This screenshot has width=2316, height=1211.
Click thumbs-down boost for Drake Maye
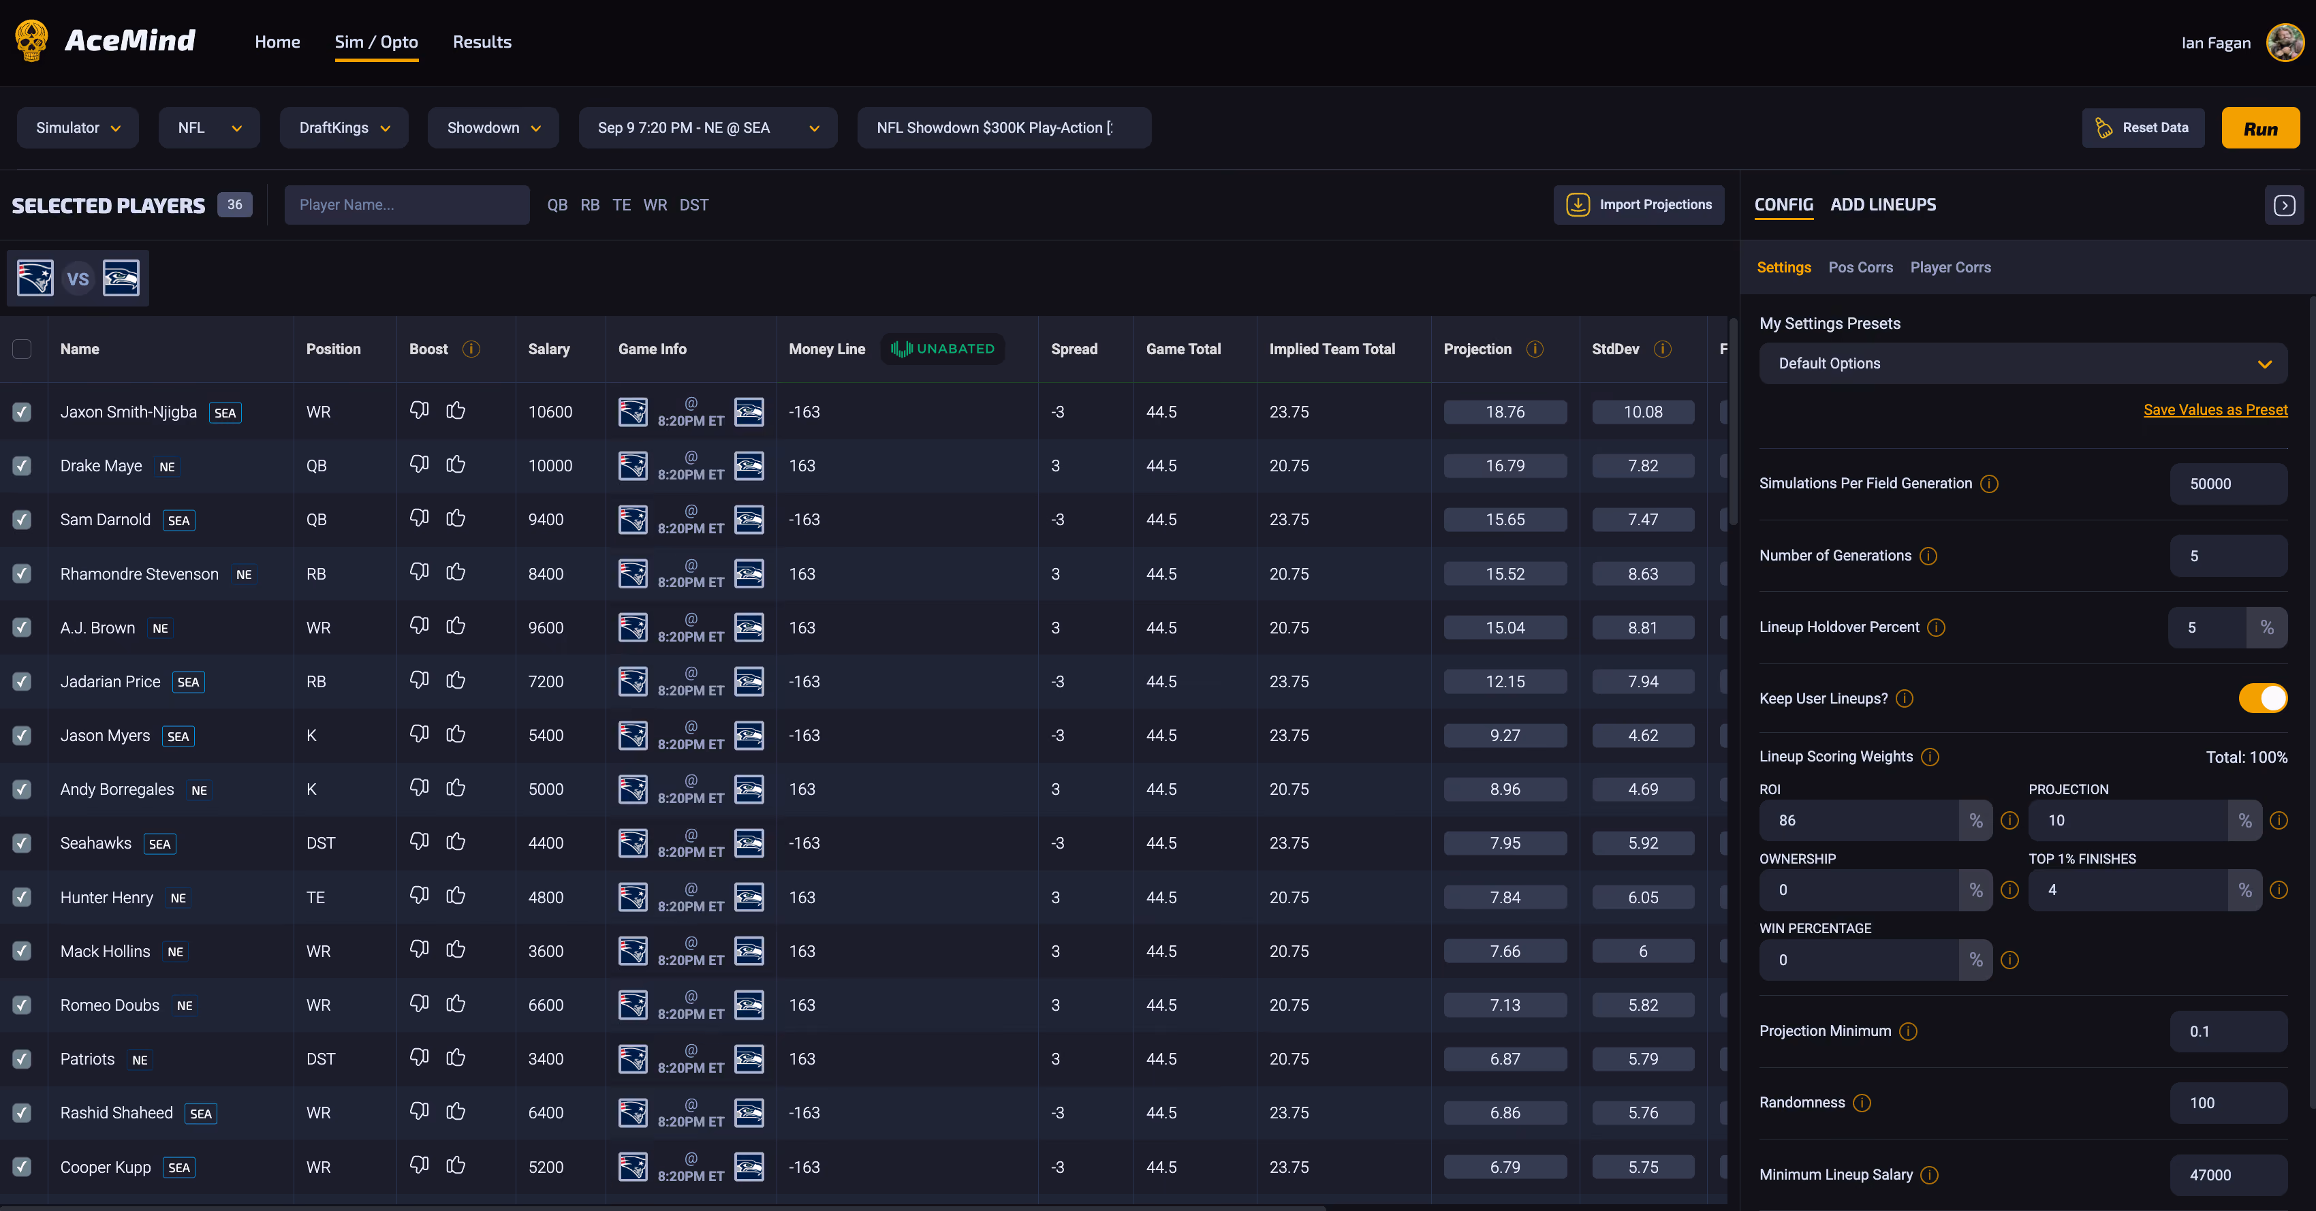click(419, 465)
